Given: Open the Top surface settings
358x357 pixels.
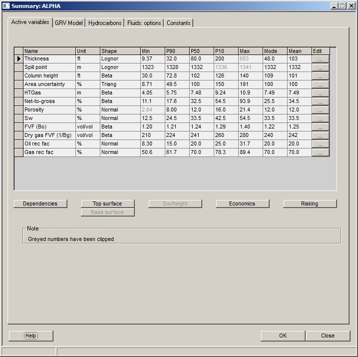Looking at the screenshot, I should (x=107, y=203).
